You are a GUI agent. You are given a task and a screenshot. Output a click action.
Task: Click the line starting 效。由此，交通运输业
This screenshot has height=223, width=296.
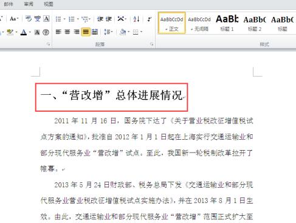[x=146, y=217]
